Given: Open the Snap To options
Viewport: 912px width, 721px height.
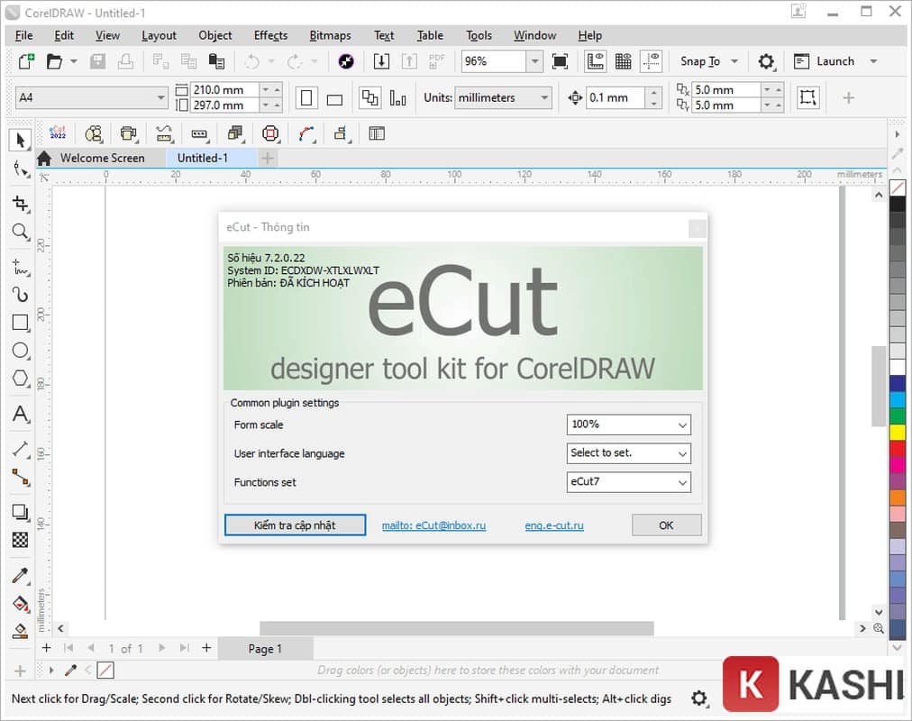Looking at the screenshot, I should pos(708,60).
